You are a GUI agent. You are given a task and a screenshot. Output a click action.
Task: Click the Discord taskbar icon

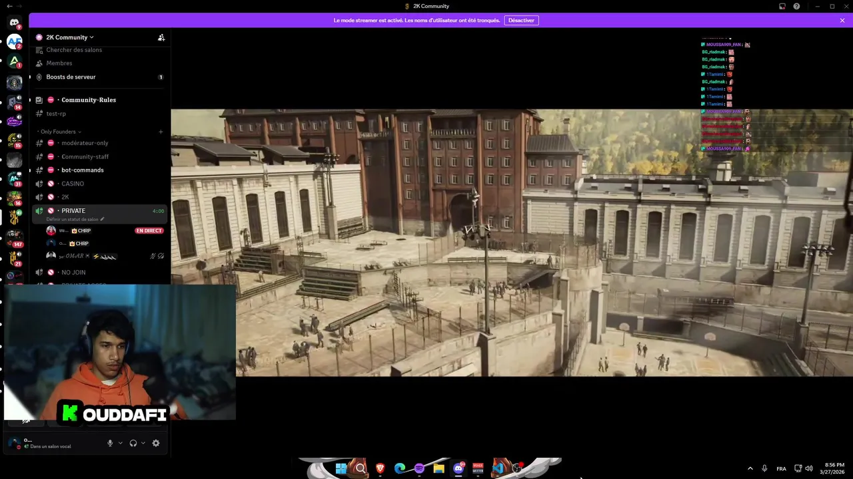tap(458, 468)
